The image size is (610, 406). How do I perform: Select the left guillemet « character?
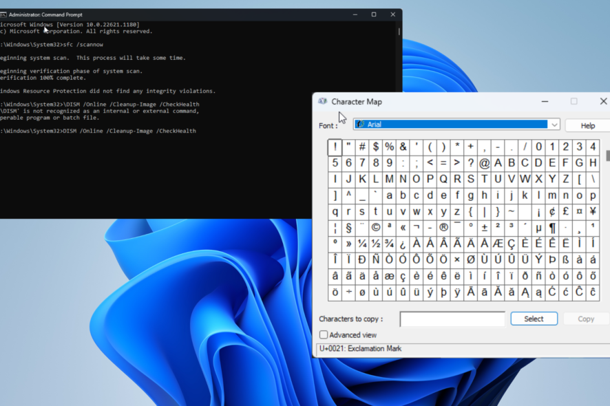(403, 228)
